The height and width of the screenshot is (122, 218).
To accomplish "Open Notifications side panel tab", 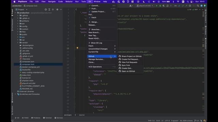I will tap(206, 44).
